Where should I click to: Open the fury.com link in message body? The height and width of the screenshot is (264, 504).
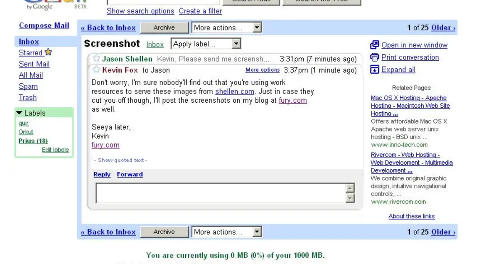[293, 101]
